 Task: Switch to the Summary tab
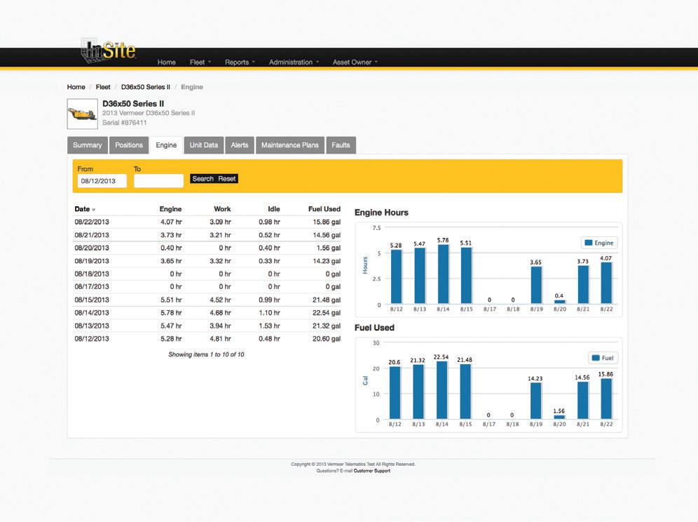87,145
